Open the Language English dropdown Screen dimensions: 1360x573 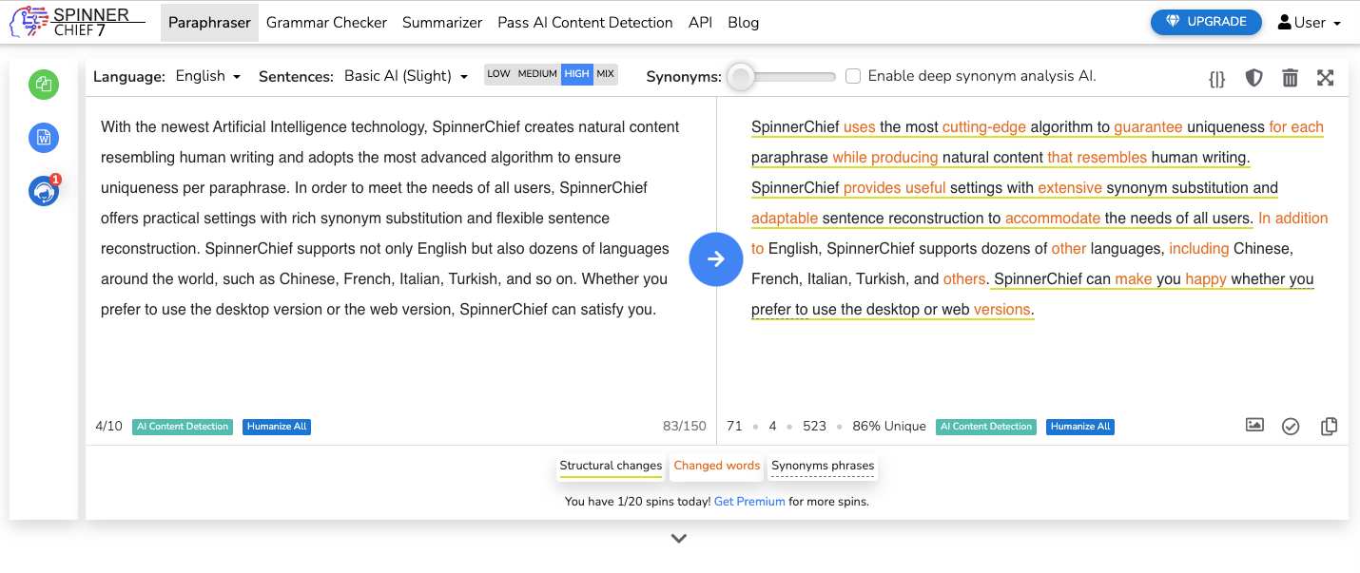[x=207, y=76]
